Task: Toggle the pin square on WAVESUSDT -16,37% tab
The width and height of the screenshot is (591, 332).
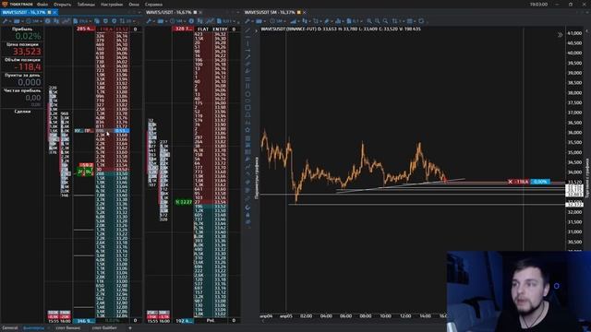Action: (x=49, y=12)
